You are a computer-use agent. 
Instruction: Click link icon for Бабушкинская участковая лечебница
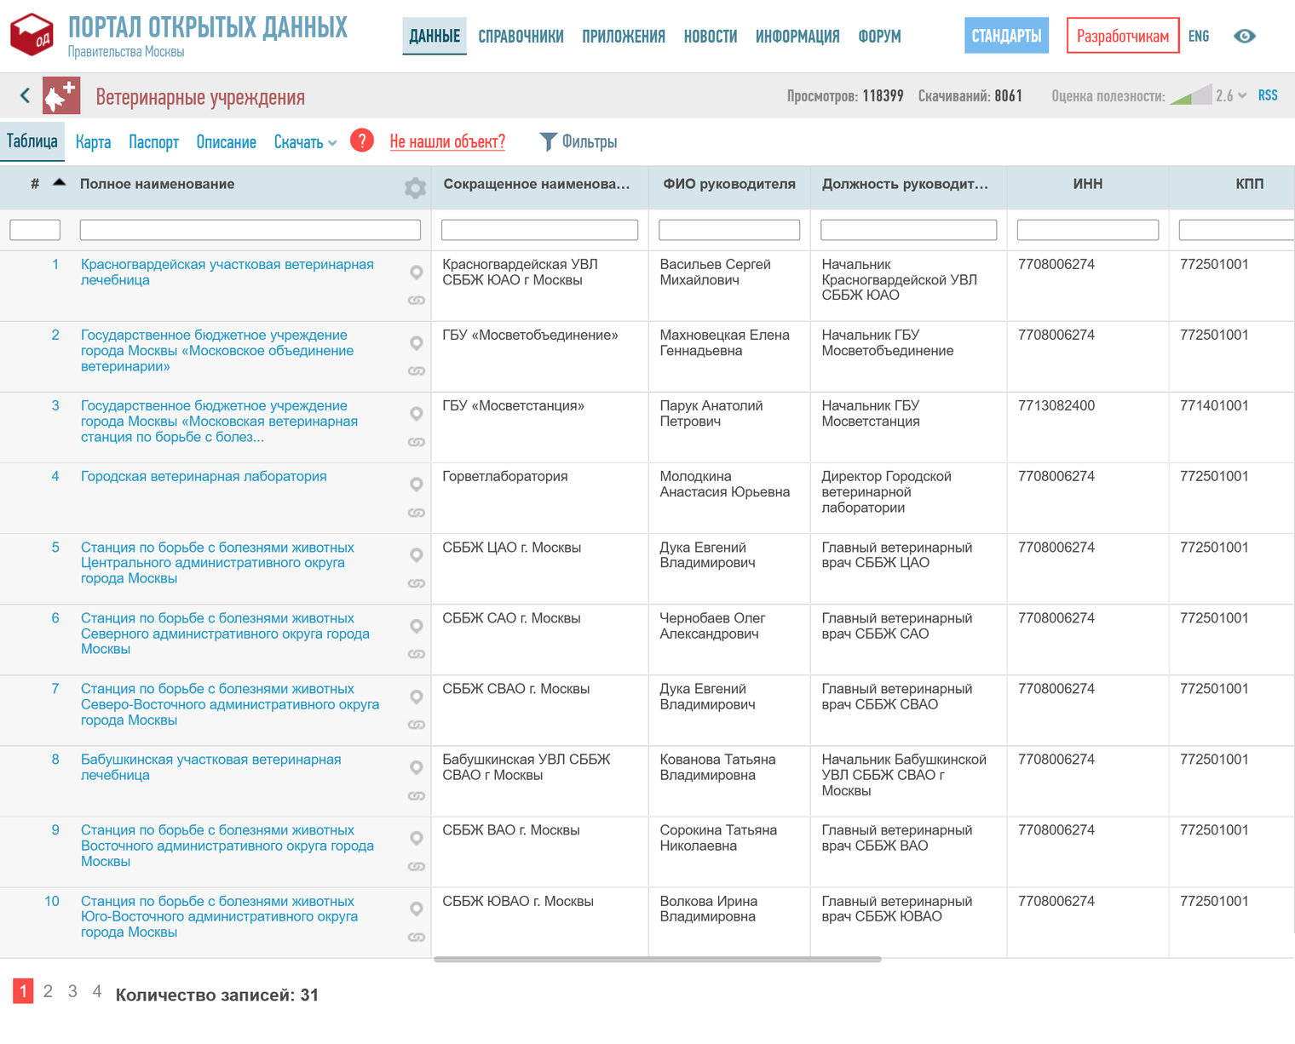417,796
